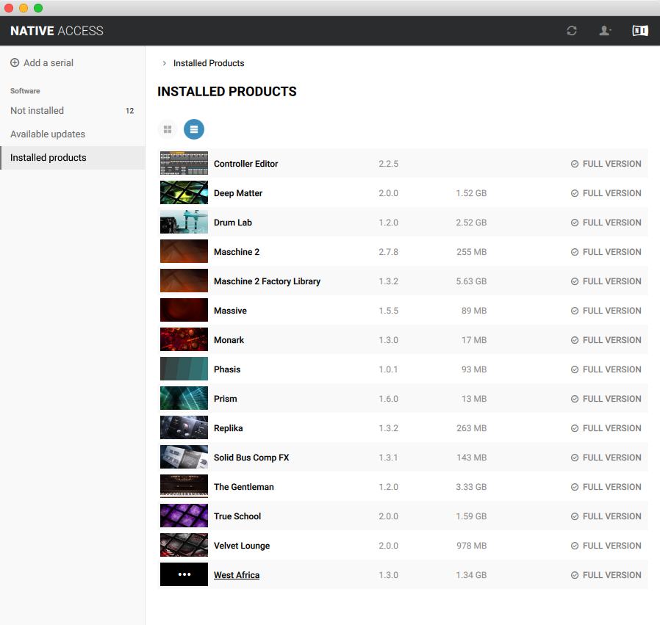Click the West Africa three-dots thumbnail
660x625 pixels.
pyautogui.click(x=184, y=574)
